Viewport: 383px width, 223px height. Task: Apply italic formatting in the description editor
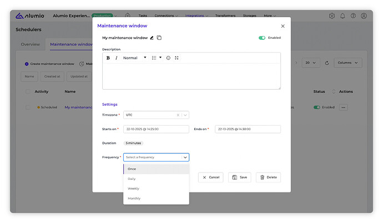pyautogui.click(x=116, y=58)
